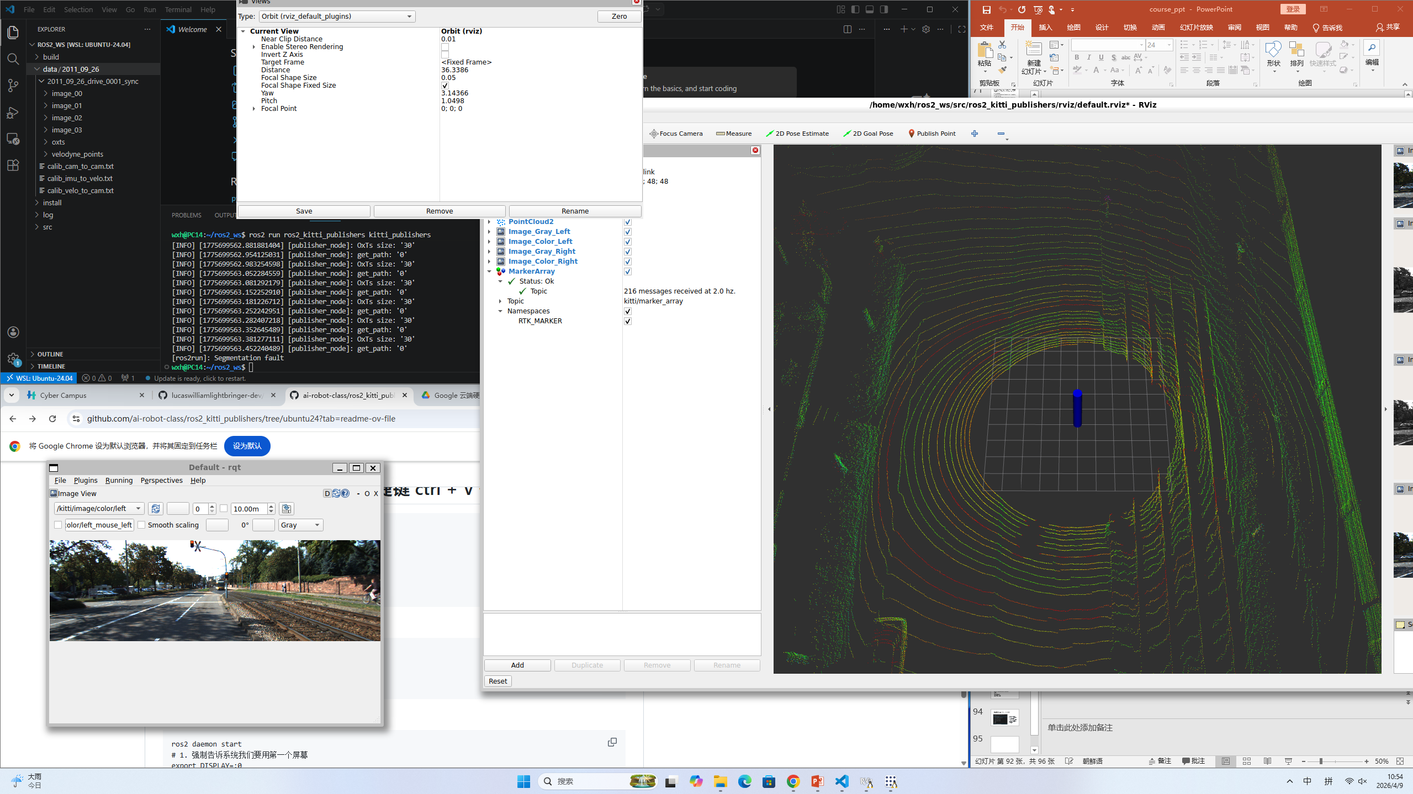Click 设为默认 button in Chrome
Image resolution: width=1413 pixels, height=794 pixels.
[247, 446]
